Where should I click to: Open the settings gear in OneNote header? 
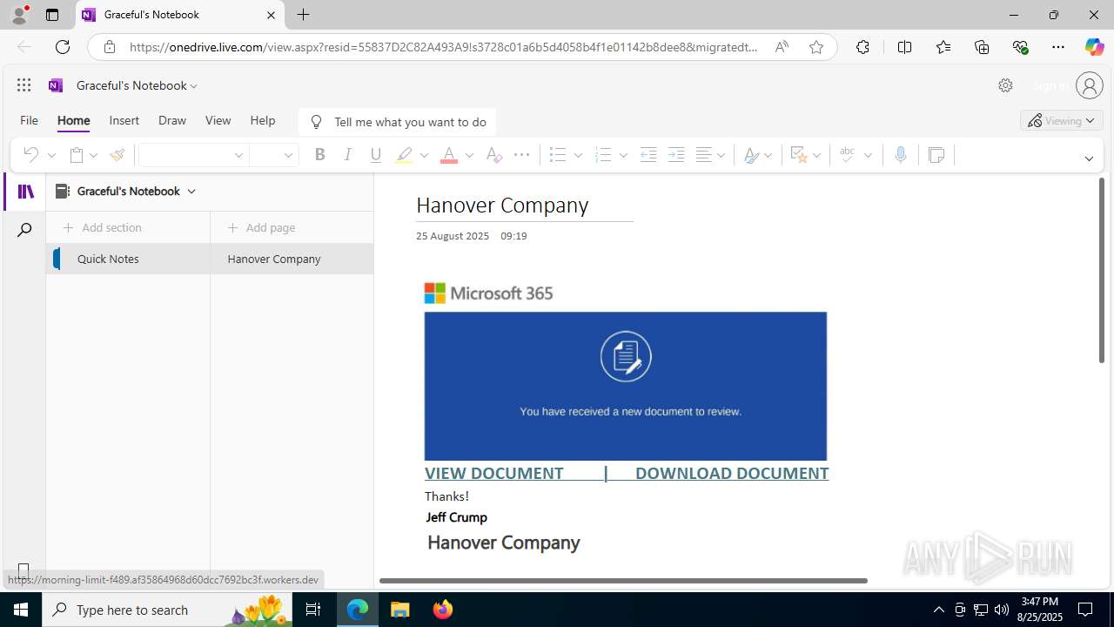pyautogui.click(x=1005, y=85)
